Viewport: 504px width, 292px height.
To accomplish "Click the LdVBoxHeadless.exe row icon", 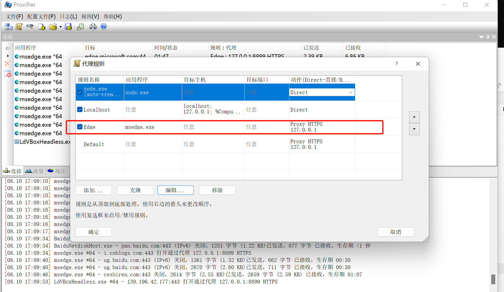I will click(17, 142).
